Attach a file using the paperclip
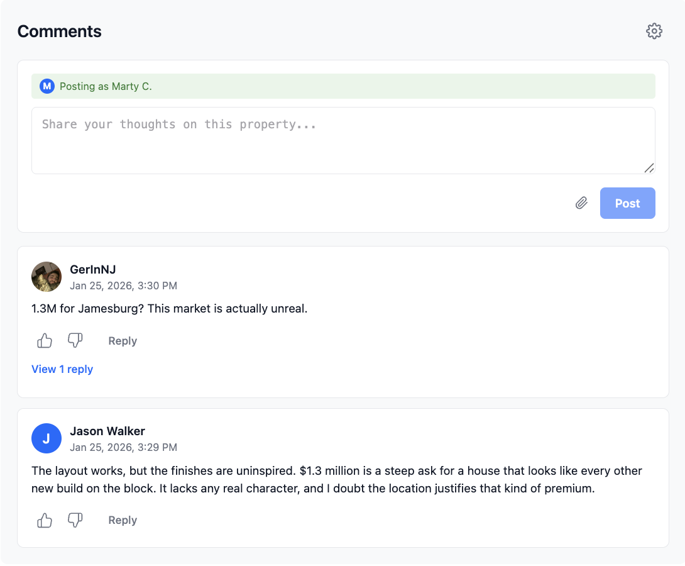Viewport: 685px width, 566px height. tap(581, 203)
